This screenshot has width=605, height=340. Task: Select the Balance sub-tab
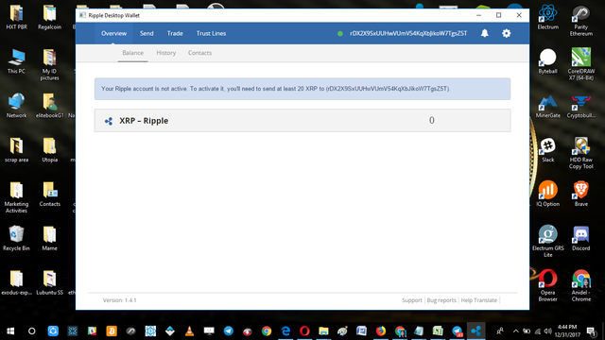(132, 53)
